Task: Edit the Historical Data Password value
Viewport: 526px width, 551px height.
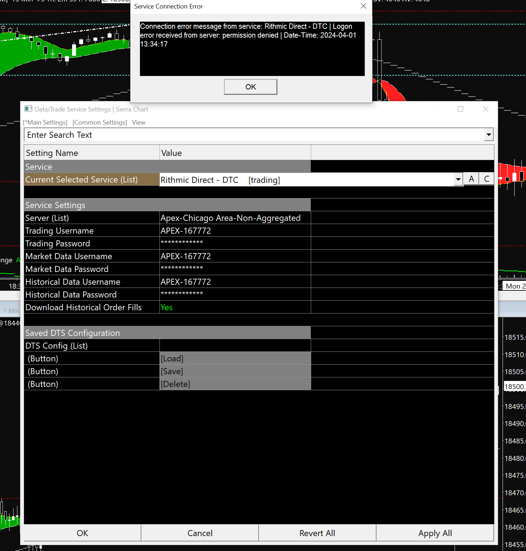Action: [235, 295]
